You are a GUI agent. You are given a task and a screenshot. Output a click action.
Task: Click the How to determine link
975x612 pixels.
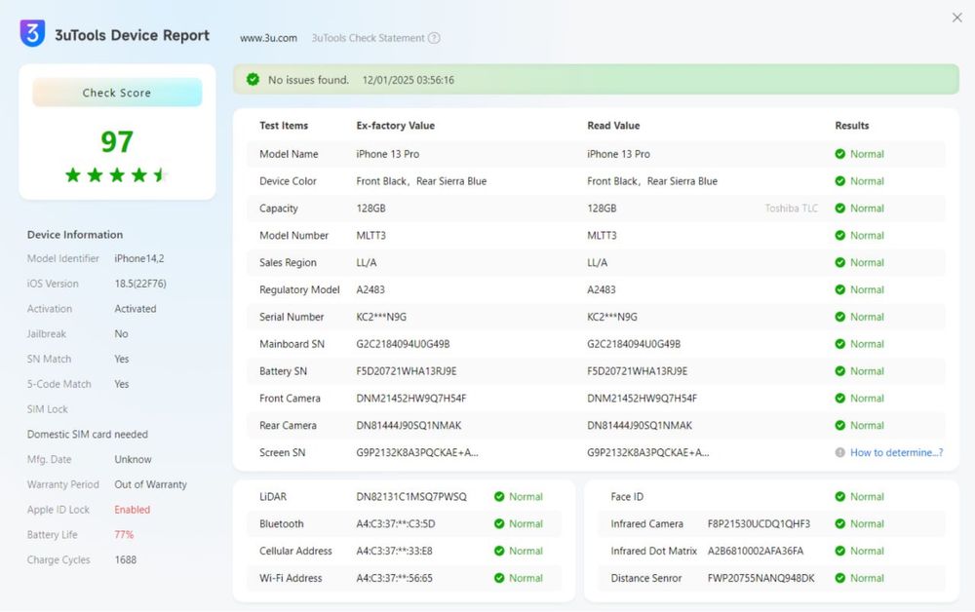[x=896, y=452]
